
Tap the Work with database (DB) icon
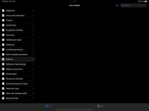3,93
